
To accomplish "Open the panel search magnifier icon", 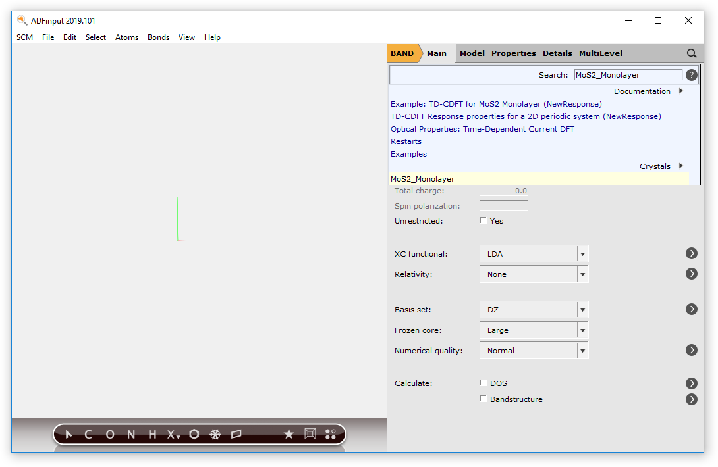I will tap(692, 53).
